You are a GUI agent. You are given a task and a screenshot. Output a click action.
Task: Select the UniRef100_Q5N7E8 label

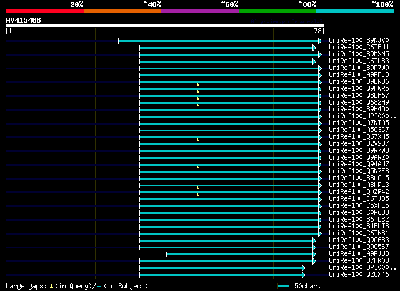pos(359,171)
